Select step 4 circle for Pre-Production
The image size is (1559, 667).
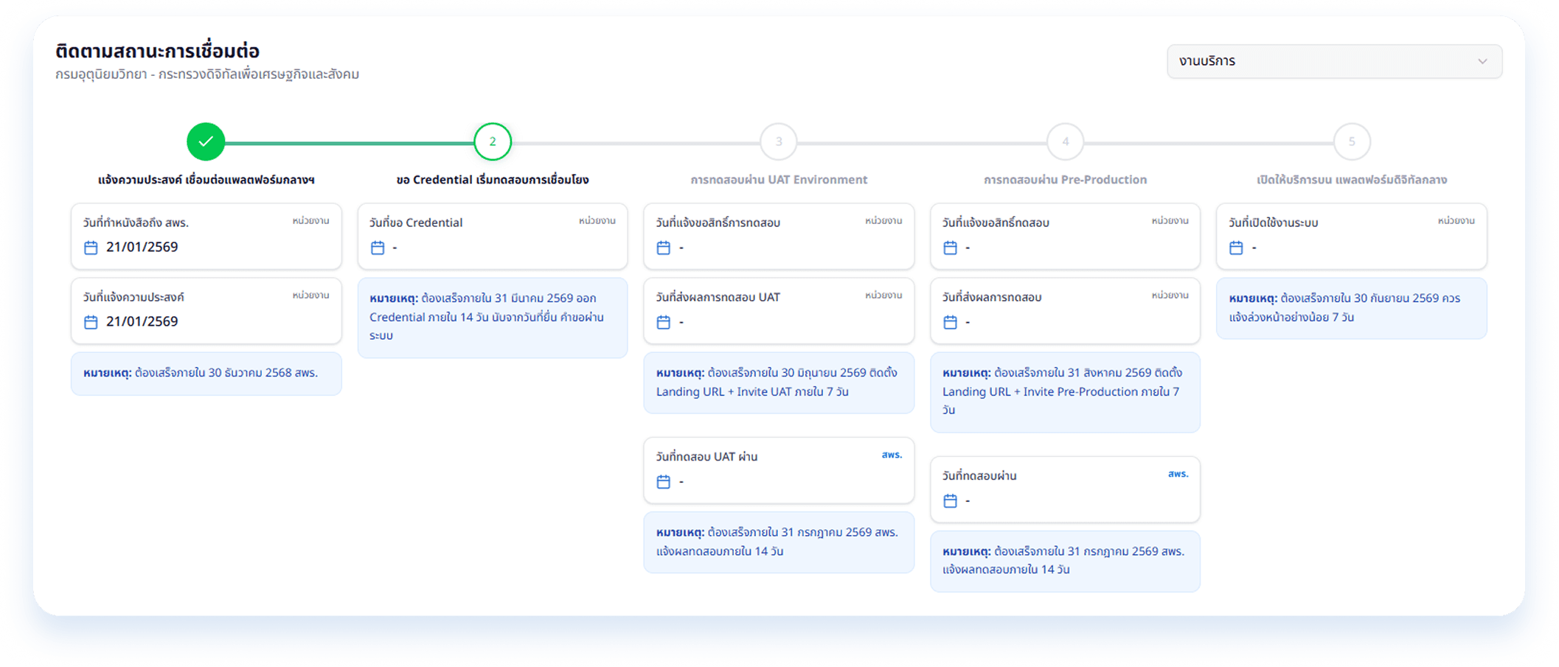pos(1065,142)
